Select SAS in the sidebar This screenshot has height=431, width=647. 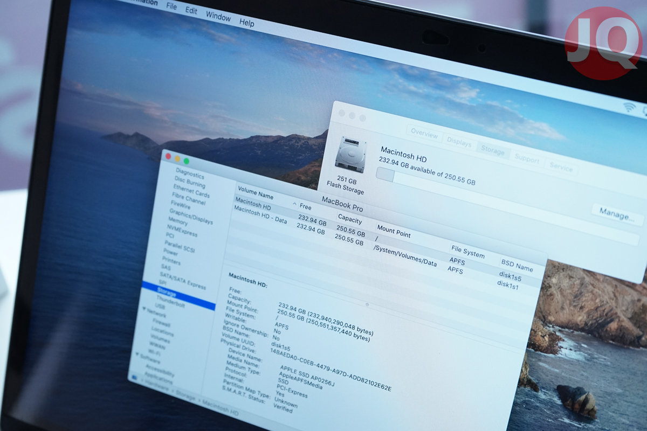click(x=166, y=267)
